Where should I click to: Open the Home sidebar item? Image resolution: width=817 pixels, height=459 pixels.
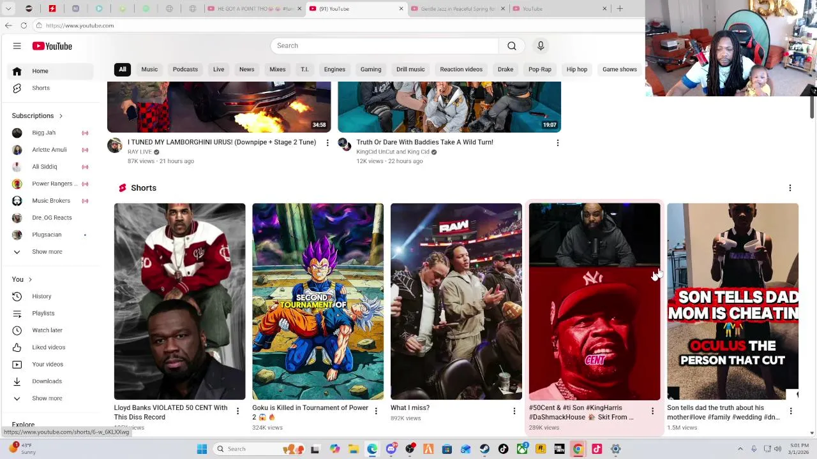tap(50, 71)
